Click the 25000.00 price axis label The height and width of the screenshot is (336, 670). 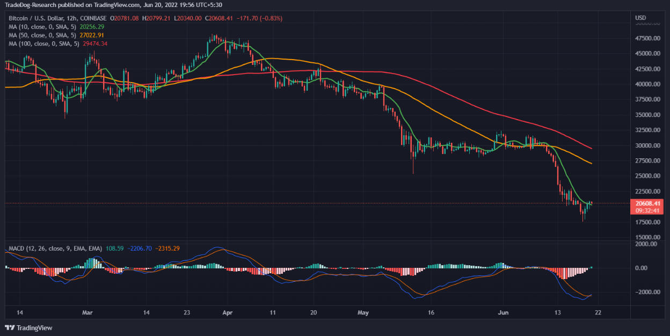647,176
